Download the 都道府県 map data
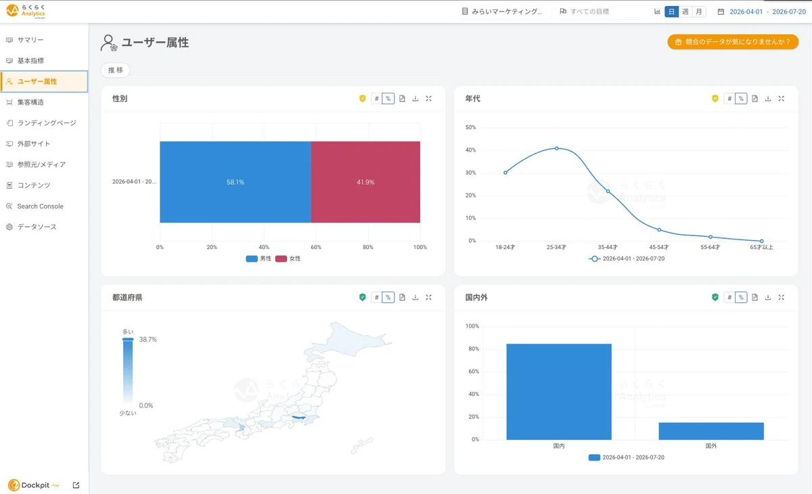 415,297
